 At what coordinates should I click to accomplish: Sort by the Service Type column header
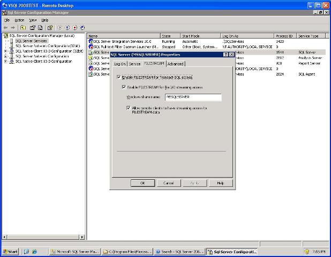311,36
